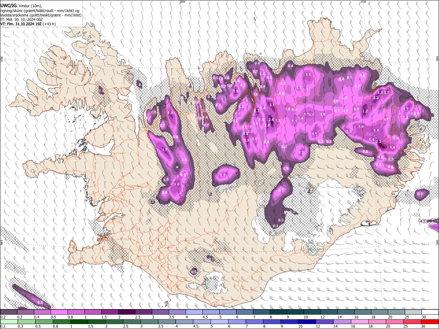Viewport: 439px width, 329px height.
Task: Select the pale green 0.1 swatch, lower legend
Action: tap(9, 321)
